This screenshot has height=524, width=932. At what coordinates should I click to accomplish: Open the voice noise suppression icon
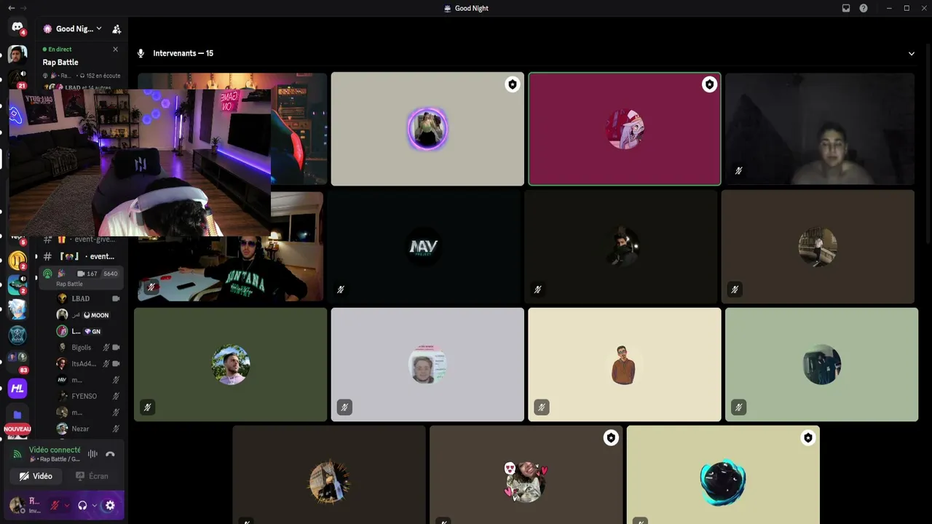click(x=92, y=454)
